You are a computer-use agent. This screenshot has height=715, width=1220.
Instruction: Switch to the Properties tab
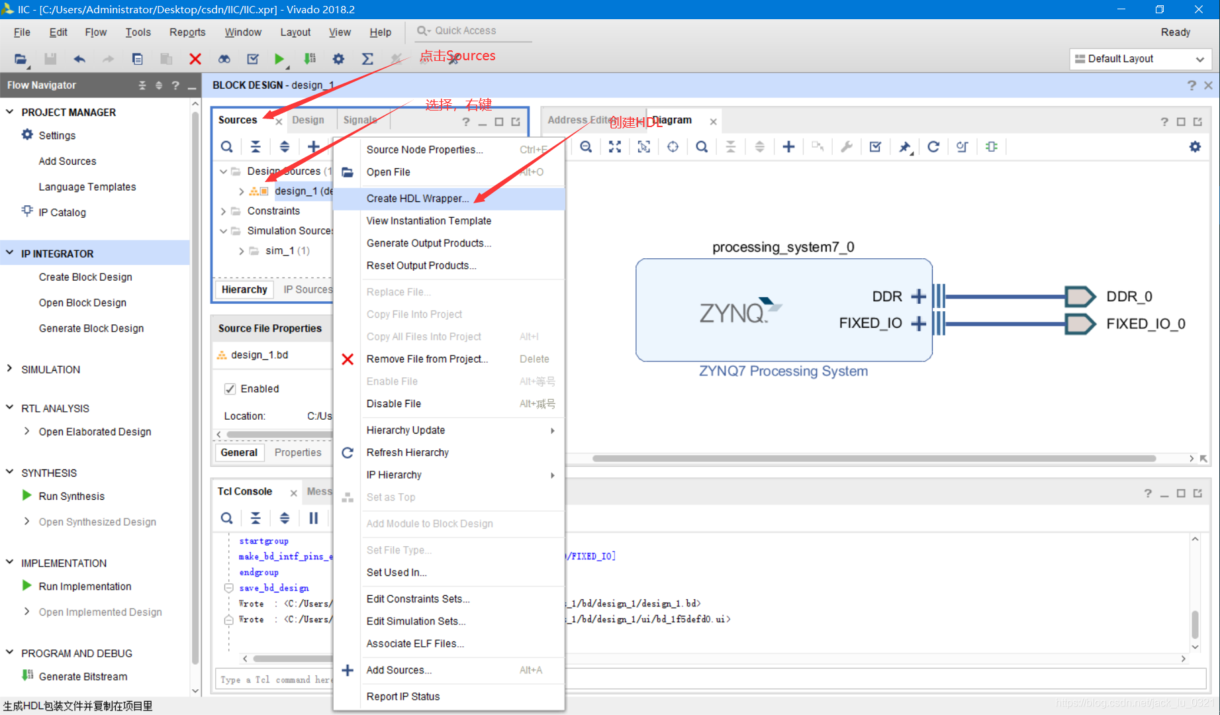pyautogui.click(x=298, y=452)
